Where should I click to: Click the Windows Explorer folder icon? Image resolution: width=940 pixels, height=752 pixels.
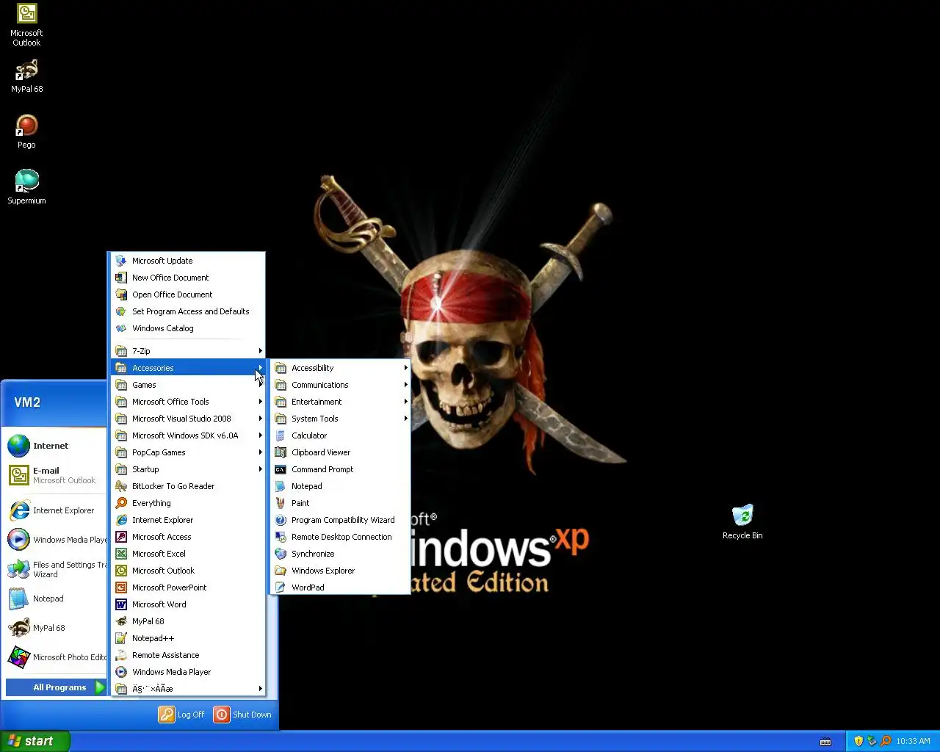[x=281, y=571]
